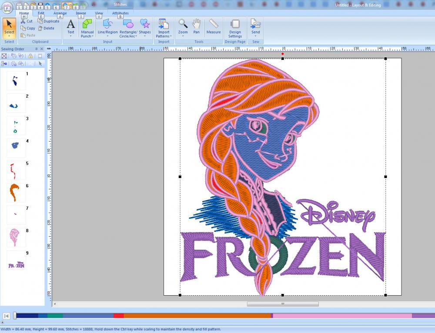435x333 pixels.
Task: Click quick access icon labeled 2
Action: (x=26, y=7)
